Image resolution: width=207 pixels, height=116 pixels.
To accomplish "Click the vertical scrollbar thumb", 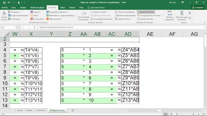I will [205, 41].
